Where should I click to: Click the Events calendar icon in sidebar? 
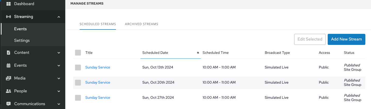click(x=9, y=65)
